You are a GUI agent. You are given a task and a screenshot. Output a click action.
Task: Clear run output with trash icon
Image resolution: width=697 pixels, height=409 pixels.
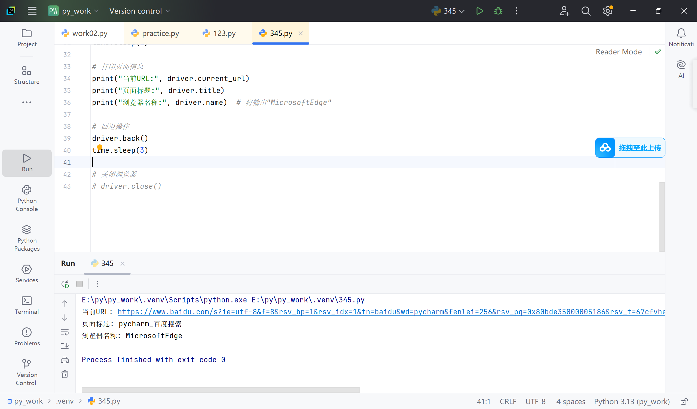65,374
